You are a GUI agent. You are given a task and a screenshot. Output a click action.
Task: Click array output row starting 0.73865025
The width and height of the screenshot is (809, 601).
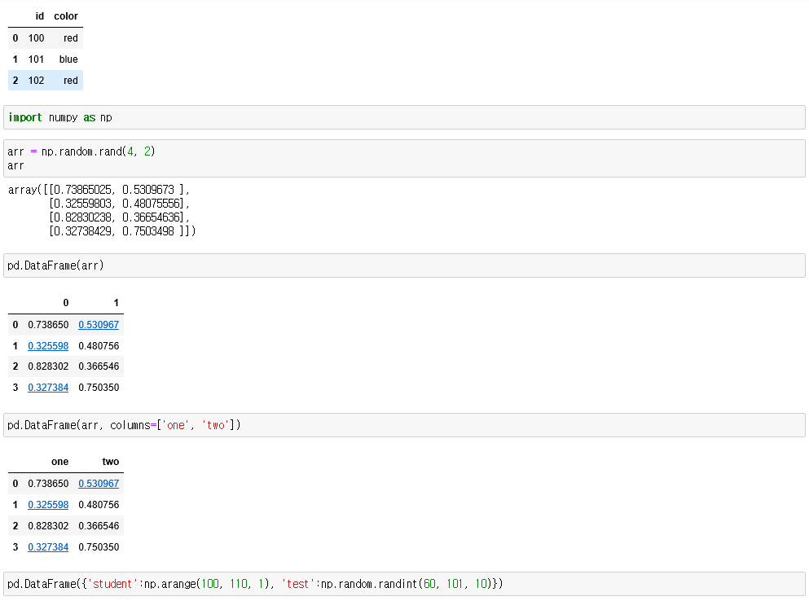point(99,190)
